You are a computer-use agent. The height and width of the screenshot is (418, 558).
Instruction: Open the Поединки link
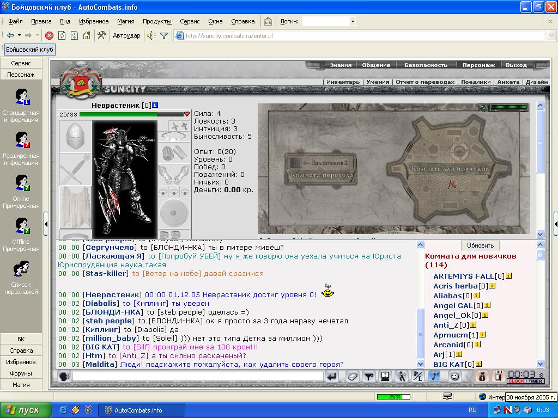(x=475, y=82)
